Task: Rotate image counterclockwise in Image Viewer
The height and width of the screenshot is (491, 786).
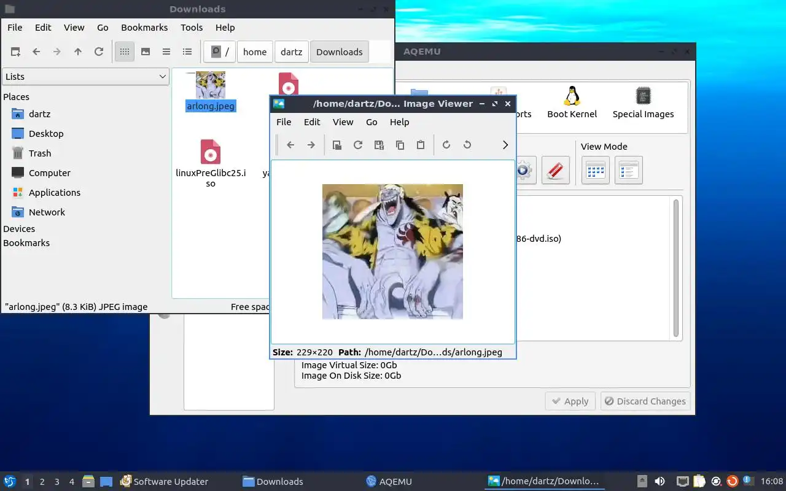Action: (x=467, y=145)
